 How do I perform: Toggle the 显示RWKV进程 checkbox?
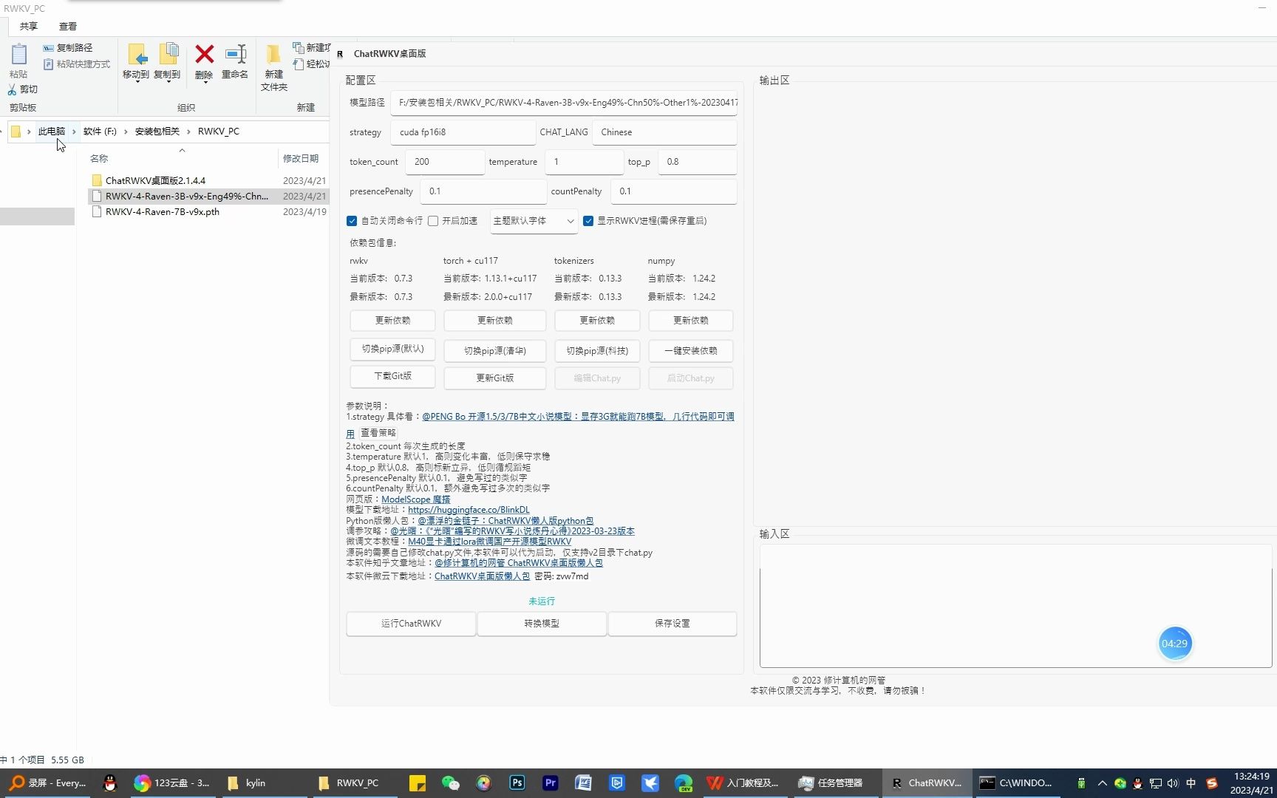point(588,221)
